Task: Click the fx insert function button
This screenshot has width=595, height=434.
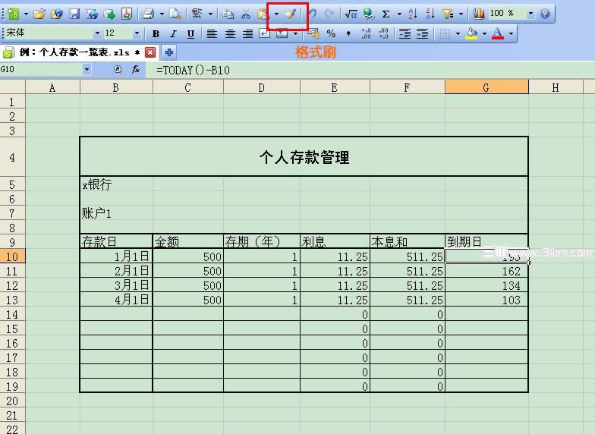Action: [x=135, y=70]
